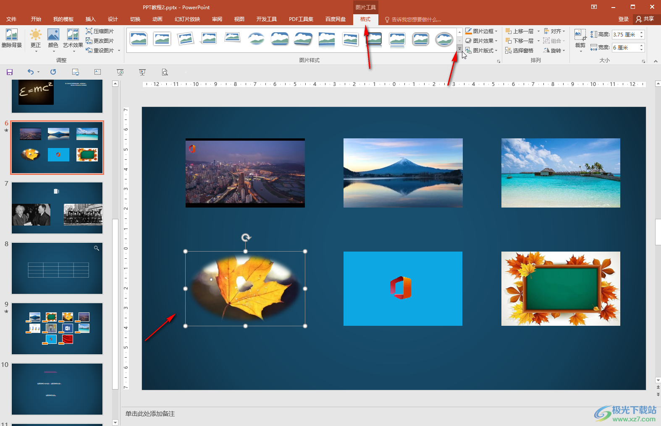This screenshot has width=661, height=426.
Task: Select slide 7 thumbnail with Einstein photos
Action: tap(57, 208)
